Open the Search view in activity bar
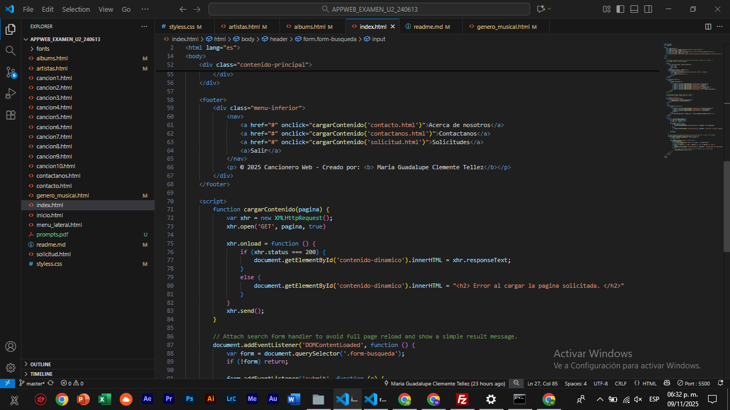 tap(10, 51)
